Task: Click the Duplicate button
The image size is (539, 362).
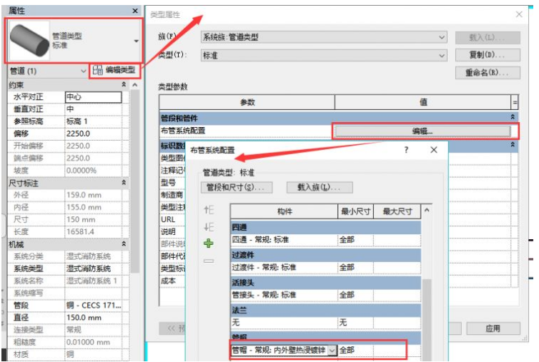Action: tap(488, 55)
